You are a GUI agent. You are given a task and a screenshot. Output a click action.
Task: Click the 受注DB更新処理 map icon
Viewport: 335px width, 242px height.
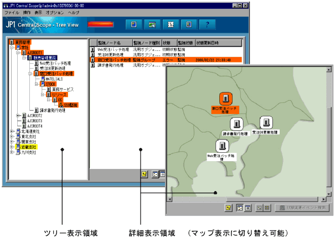(x=267, y=122)
